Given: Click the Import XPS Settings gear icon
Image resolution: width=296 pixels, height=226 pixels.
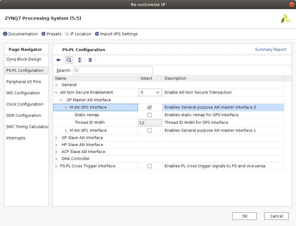Looking at the screenshot, I should pos(97,34).
